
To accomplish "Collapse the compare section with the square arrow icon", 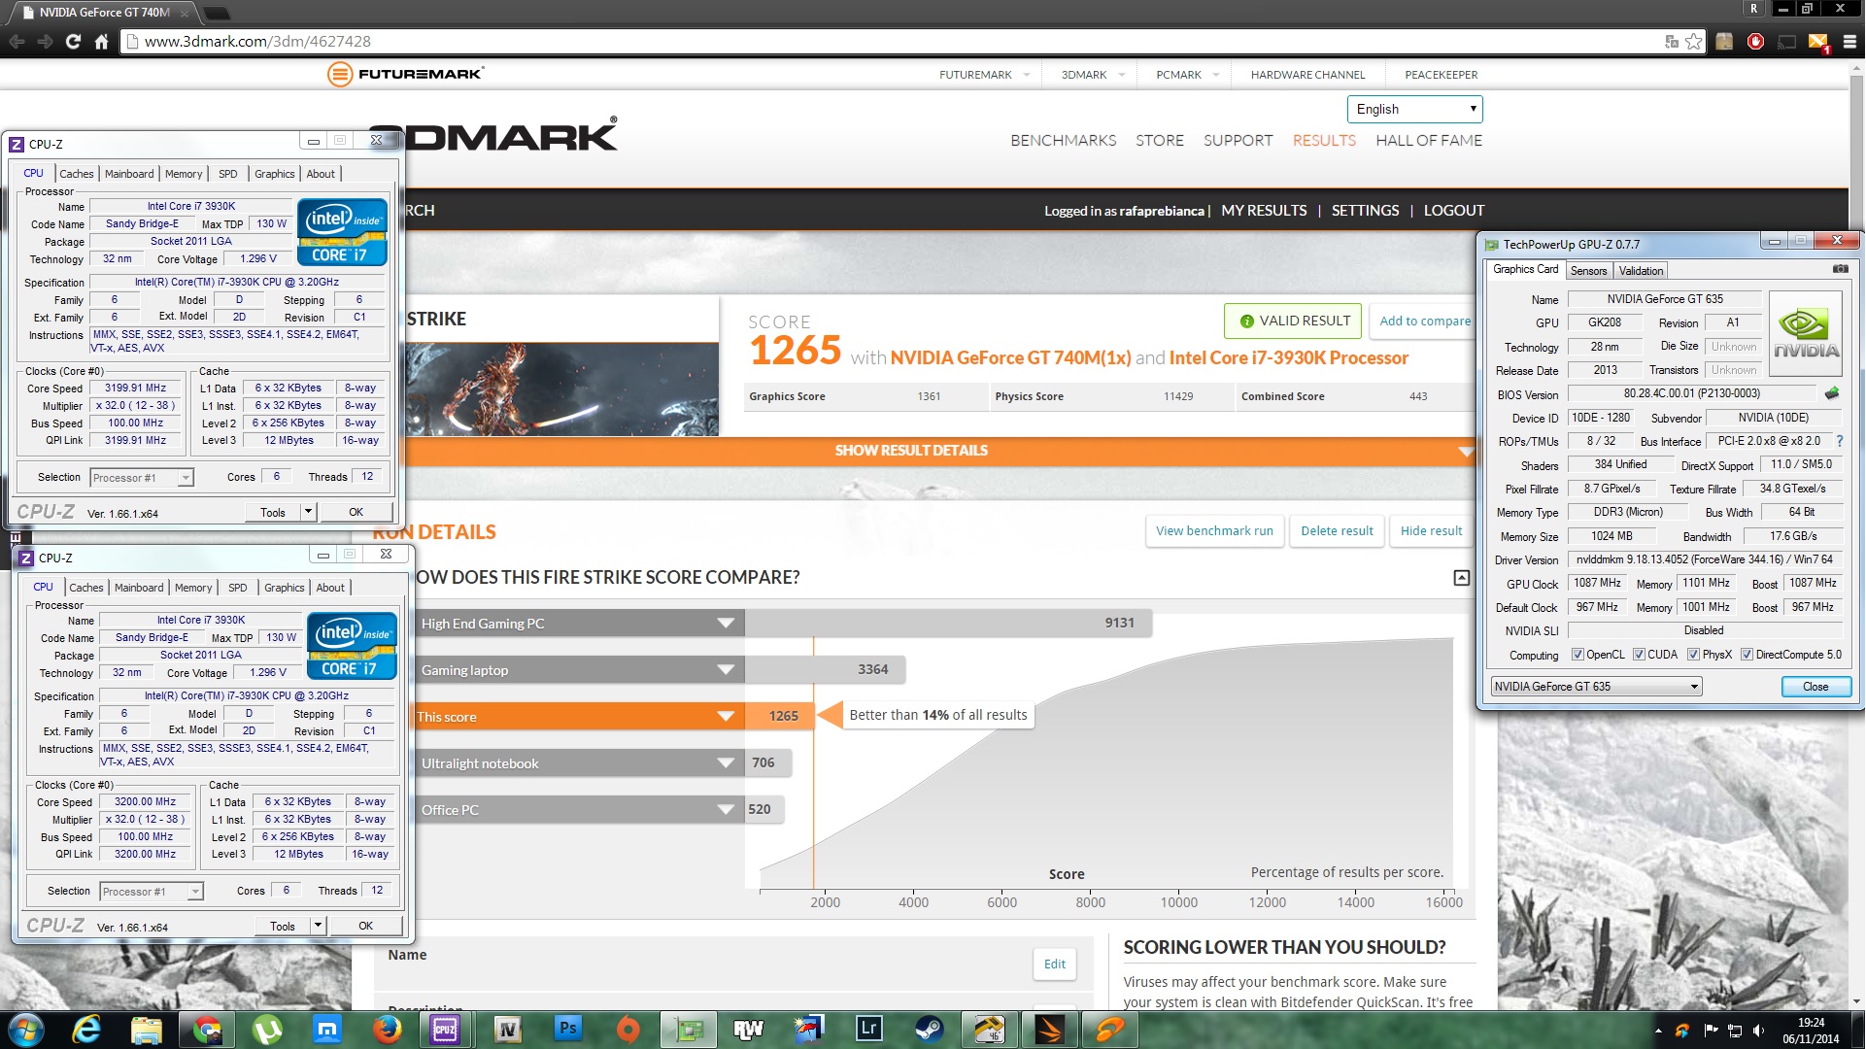I will (x=1461, y=578).
